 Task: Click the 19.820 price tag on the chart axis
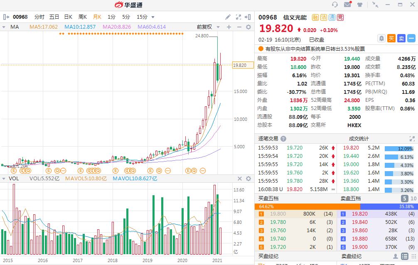pos(243,65)
